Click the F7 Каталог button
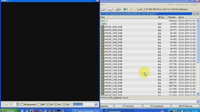The height and width of the screenshot is (112, 200). [x=128, y=106]
